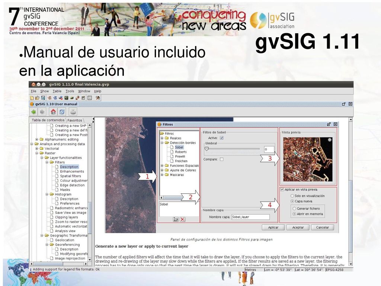Image resolution: width=381 pixels, height=286 pixels.
Task: Click the boxed dotted-frame toolbar icon
Action: click(90, 98)
